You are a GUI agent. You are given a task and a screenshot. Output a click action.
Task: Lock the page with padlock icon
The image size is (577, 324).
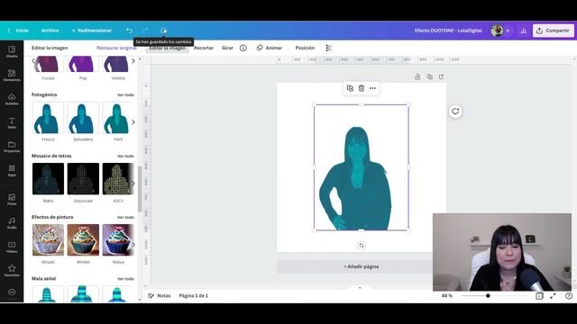[x=417, y=76]
